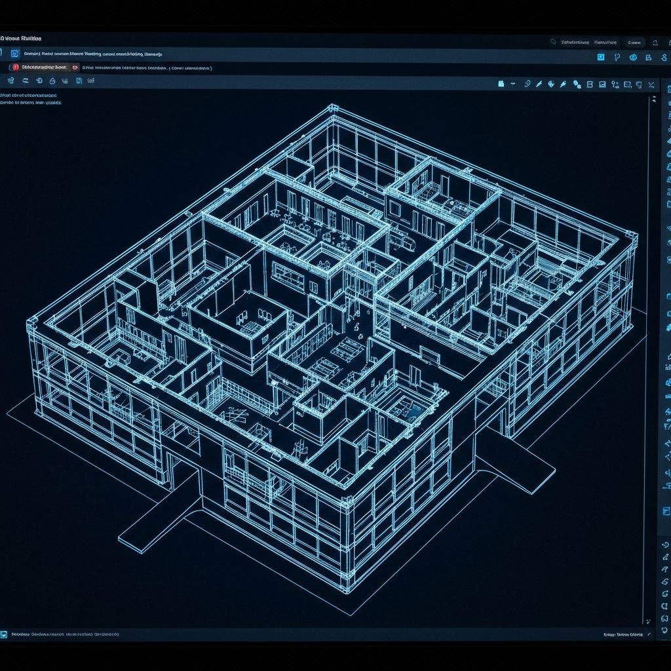Toggle the lock icon in the left toolbar row
The image size is (671, 671).
[52, 80]
